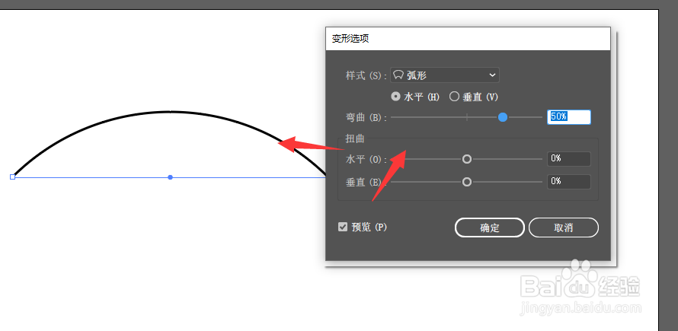Click the arc style icon beside 弧形
Viewport: 678px width, 331px height.
[x=398, y=75]
